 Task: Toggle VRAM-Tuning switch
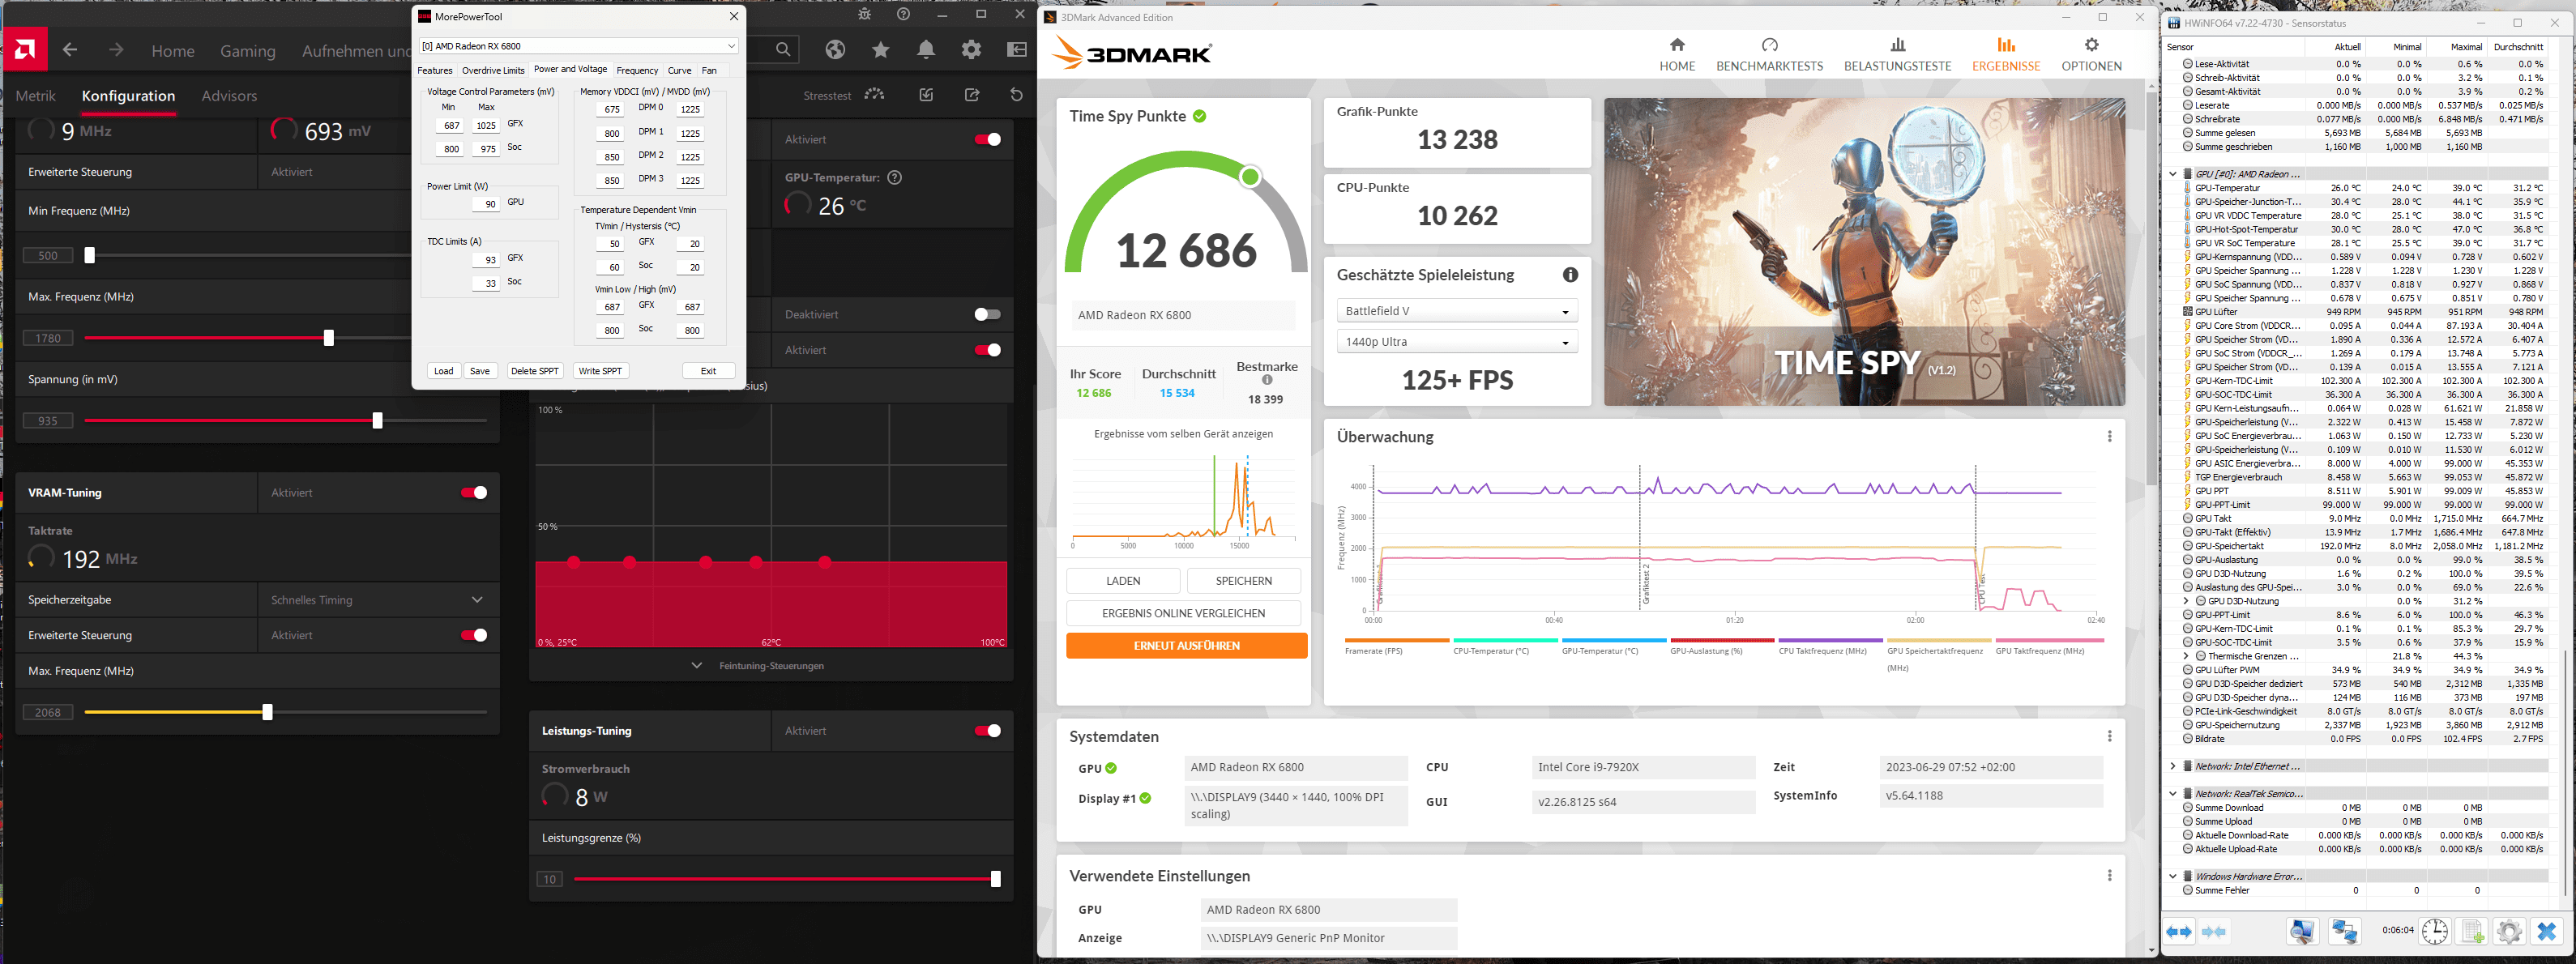[x=474, y=493]
